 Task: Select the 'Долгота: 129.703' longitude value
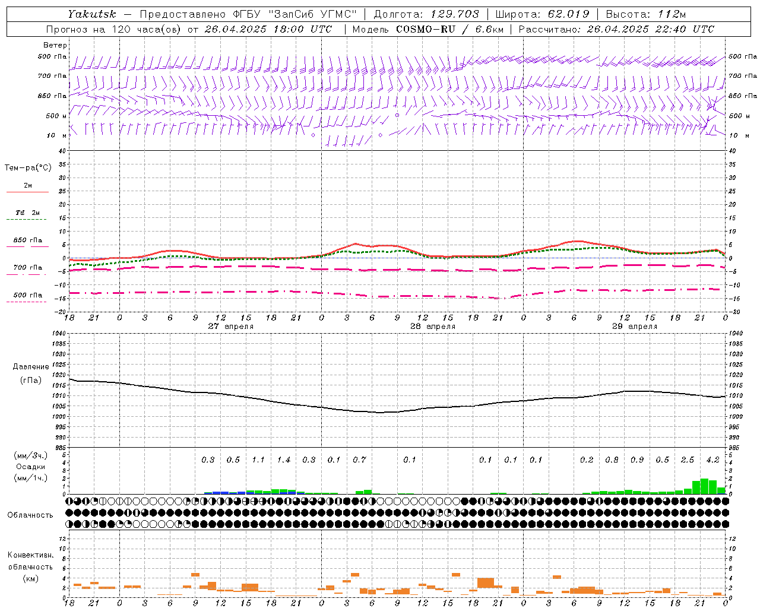pyautogui.click(x=426, y=14)
